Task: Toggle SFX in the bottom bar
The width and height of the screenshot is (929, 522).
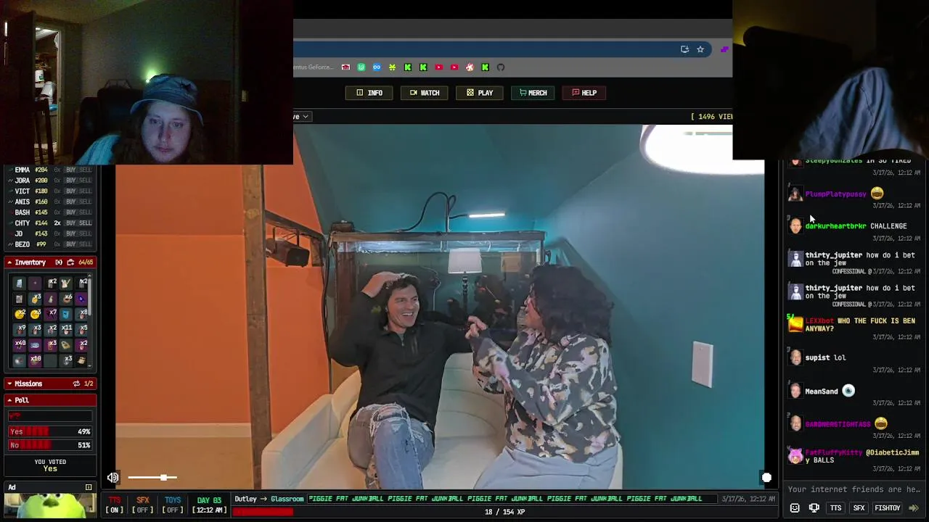Action: click(143, 505)
